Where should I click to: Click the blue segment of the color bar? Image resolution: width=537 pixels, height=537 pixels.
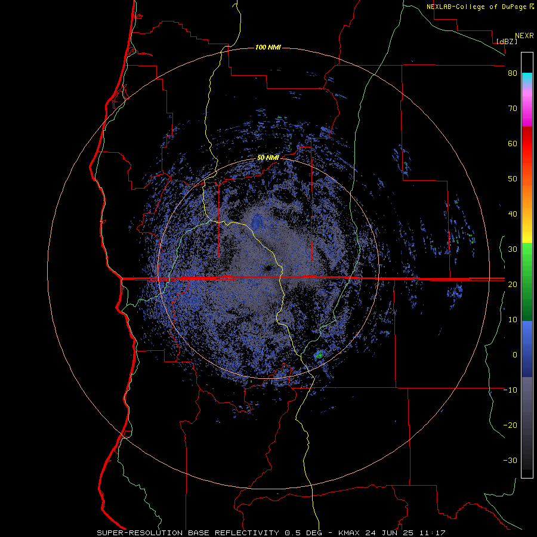tap(527, 348)
